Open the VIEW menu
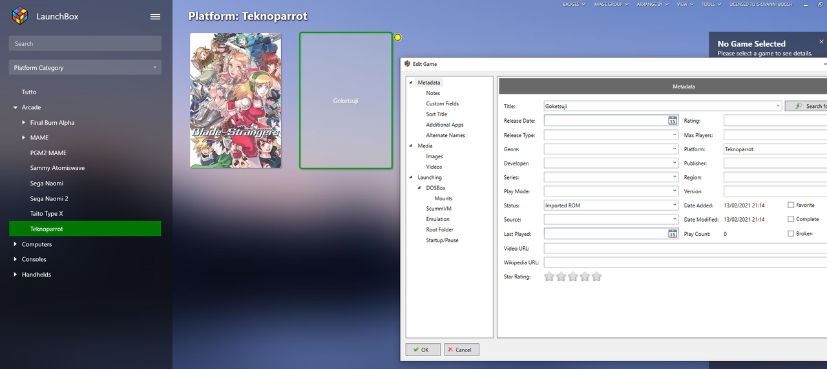 coord(684,4)
